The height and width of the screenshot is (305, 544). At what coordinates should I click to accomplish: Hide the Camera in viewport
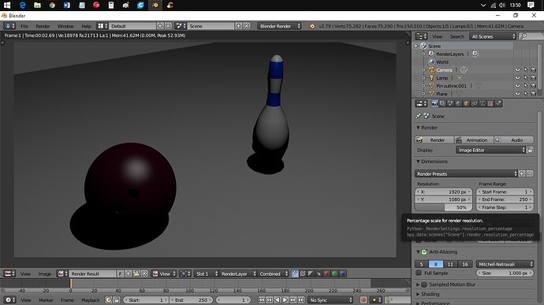pos(518,70)
